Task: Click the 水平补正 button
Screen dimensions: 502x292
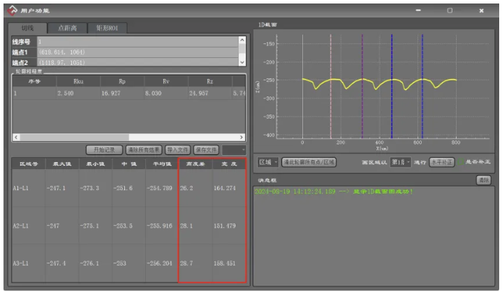Action: click(x=441, y=162)
